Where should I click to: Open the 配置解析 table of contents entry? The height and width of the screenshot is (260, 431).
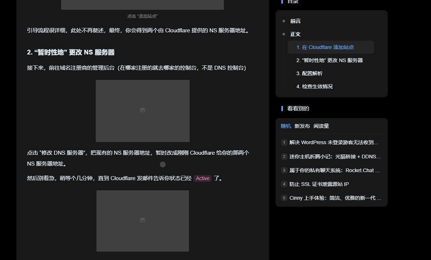(x=312, y=73)
